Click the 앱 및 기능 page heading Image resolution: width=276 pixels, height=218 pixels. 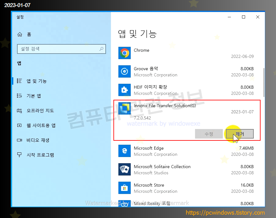tap(137, 34)
